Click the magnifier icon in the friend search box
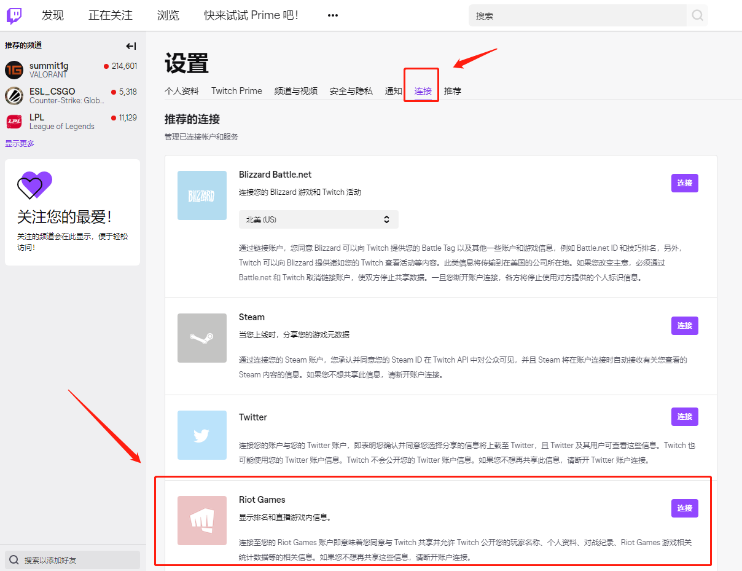Image resolution: width=742 pixels, height=571 pixels. click(x=14, y=559)
